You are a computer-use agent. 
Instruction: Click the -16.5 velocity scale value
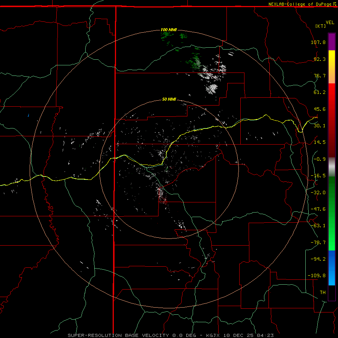coord(318,176)
